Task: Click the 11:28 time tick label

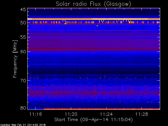Action: (x=142, y=114)
